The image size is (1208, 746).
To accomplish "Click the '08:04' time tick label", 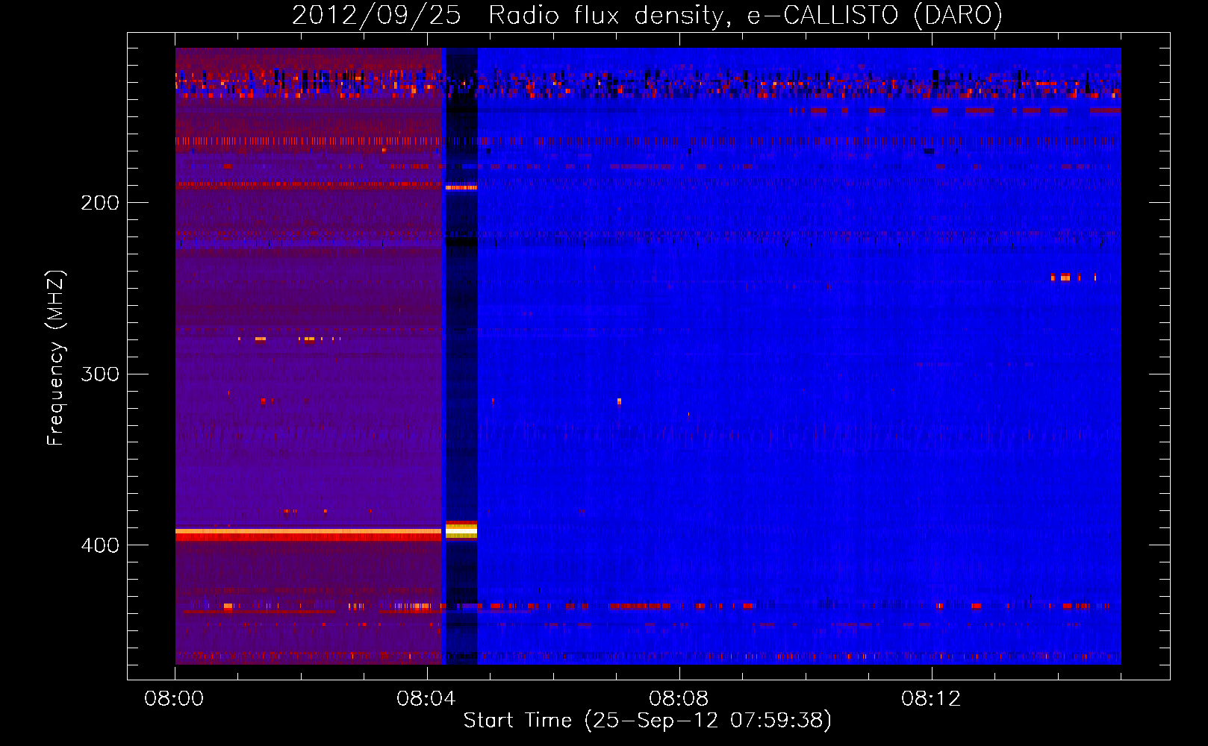I will tap(426, 699).
